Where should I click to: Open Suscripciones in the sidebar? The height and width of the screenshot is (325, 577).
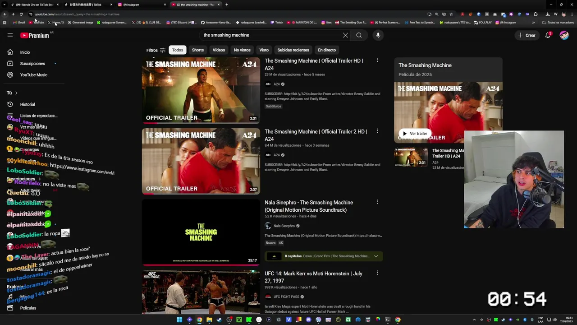32,64
